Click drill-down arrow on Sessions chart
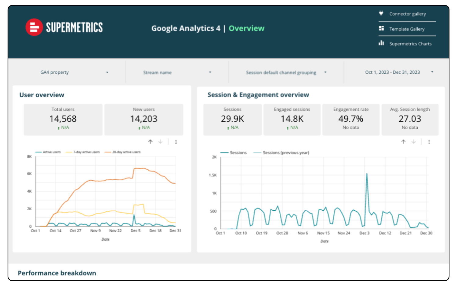461x288 pixels. click(414, 142)
